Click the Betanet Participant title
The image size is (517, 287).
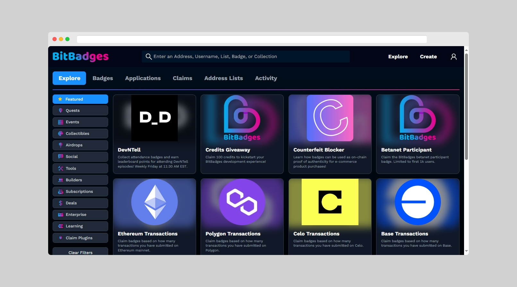tap(406, 150)
